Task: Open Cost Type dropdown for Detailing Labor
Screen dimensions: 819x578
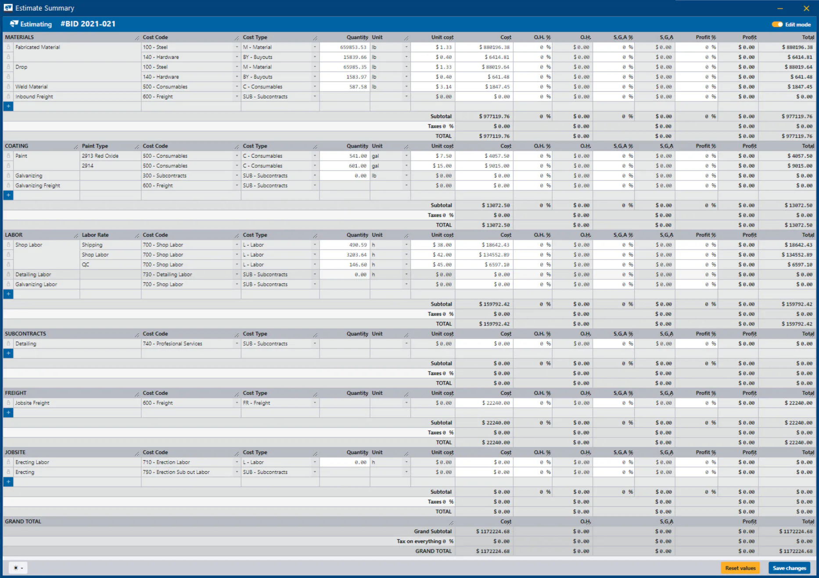Action: point(315,274)
